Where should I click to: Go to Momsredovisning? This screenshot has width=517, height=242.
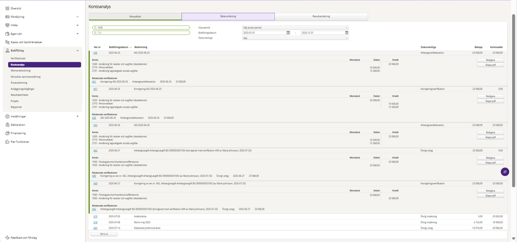[x=21, y=70]
